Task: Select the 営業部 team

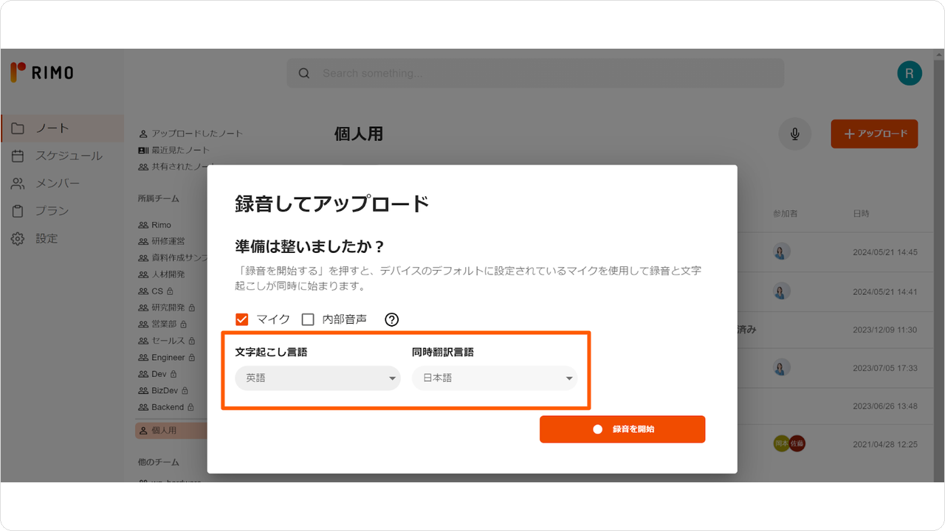Action: [162, 324]
